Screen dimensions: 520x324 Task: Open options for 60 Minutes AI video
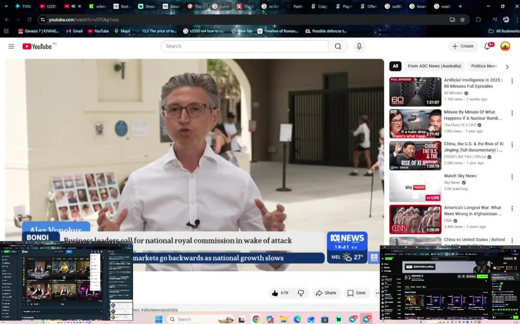coord(512,81)
